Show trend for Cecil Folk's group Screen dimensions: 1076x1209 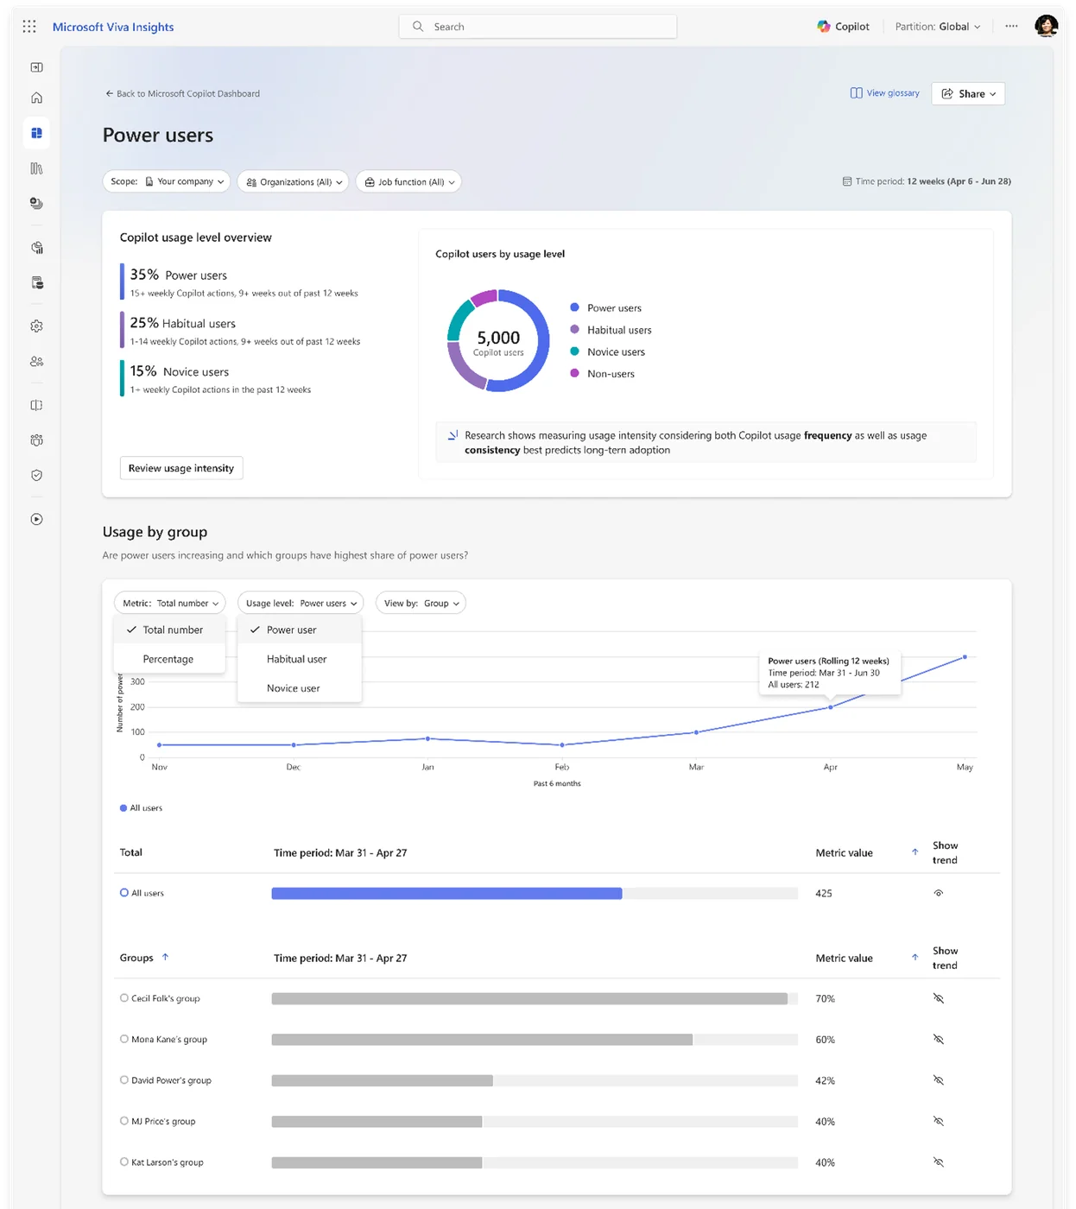[x=939, y=998]
